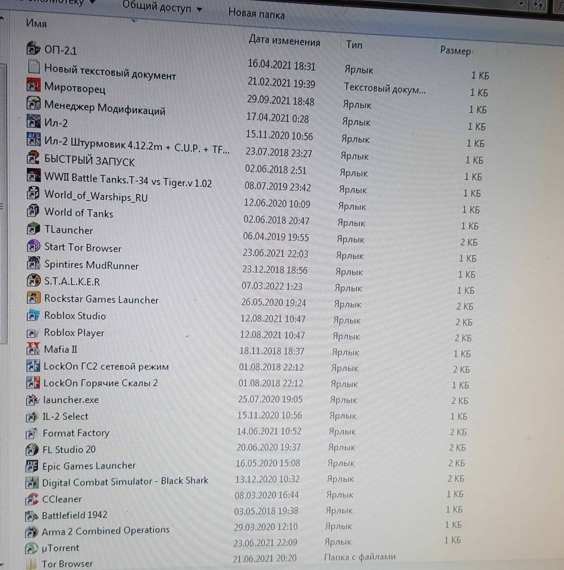This screenshot has width=564, height=570.
Task: Click the date '02.06.2018 2:51'
Action: [275, 170]
